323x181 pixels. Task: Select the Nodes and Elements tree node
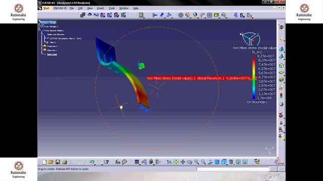click(x=56, y=35)
